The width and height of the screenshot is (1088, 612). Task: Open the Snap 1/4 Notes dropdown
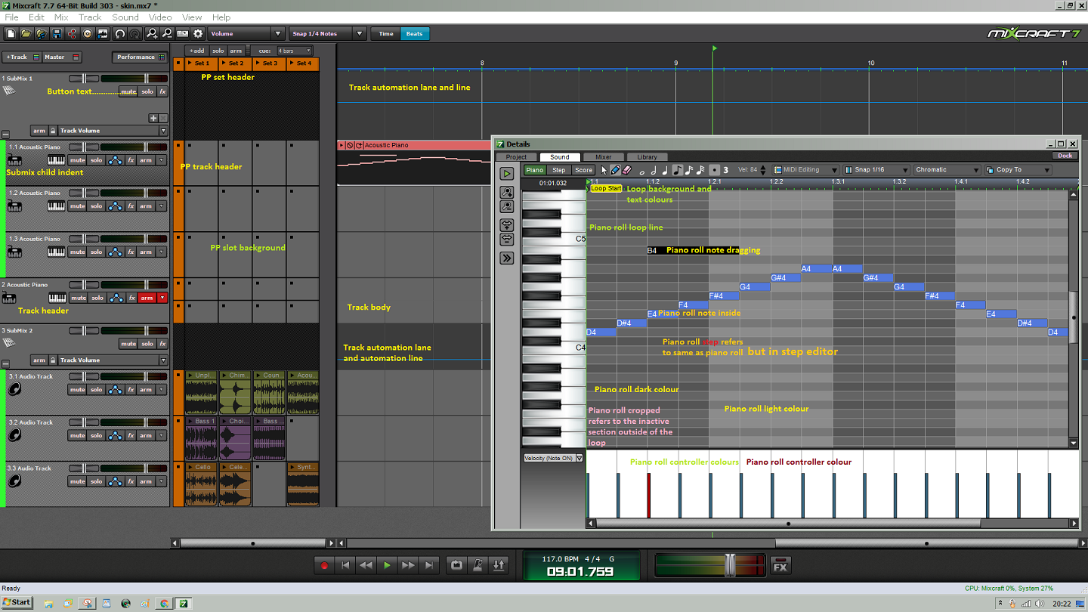point(327,33)
